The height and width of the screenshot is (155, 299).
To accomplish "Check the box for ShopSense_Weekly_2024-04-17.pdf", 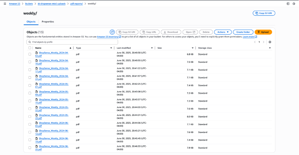I will (x=30, y=70).
